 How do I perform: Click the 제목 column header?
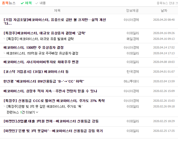pos(57,10)
